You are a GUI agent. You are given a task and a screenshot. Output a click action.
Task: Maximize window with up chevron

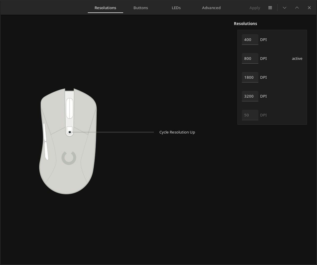[x=297, y=8]
